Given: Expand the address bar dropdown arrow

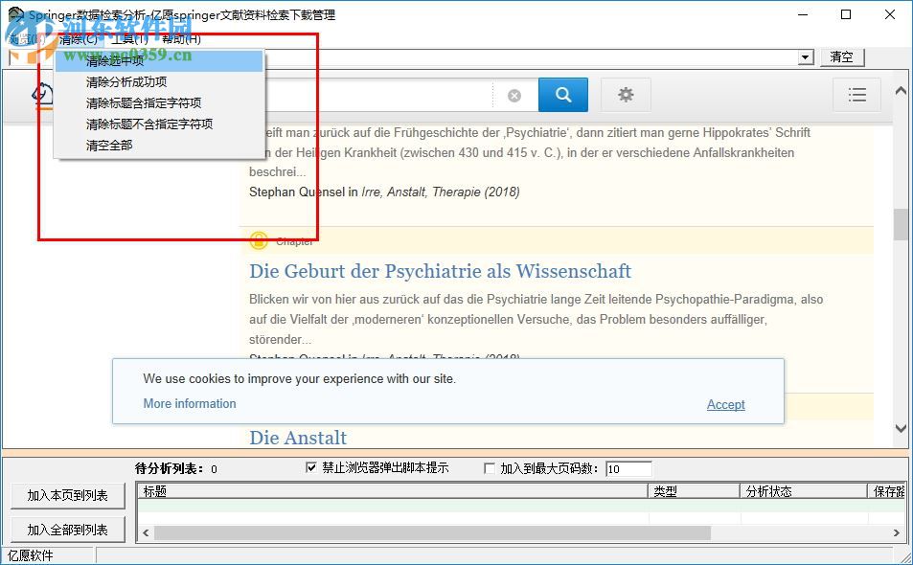Looking at the screenshot, I should [806, 57].
